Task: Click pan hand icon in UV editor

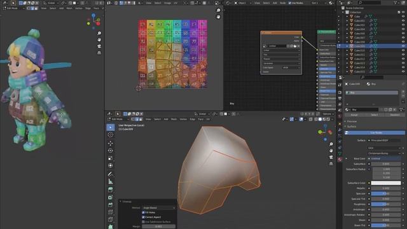Action: pyautogui.click(x=218, y=17)
